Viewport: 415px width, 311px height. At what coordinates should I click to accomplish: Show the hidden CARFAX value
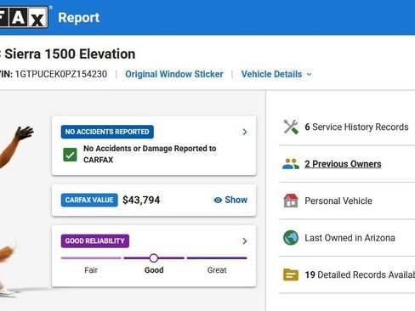coord(230,200)
